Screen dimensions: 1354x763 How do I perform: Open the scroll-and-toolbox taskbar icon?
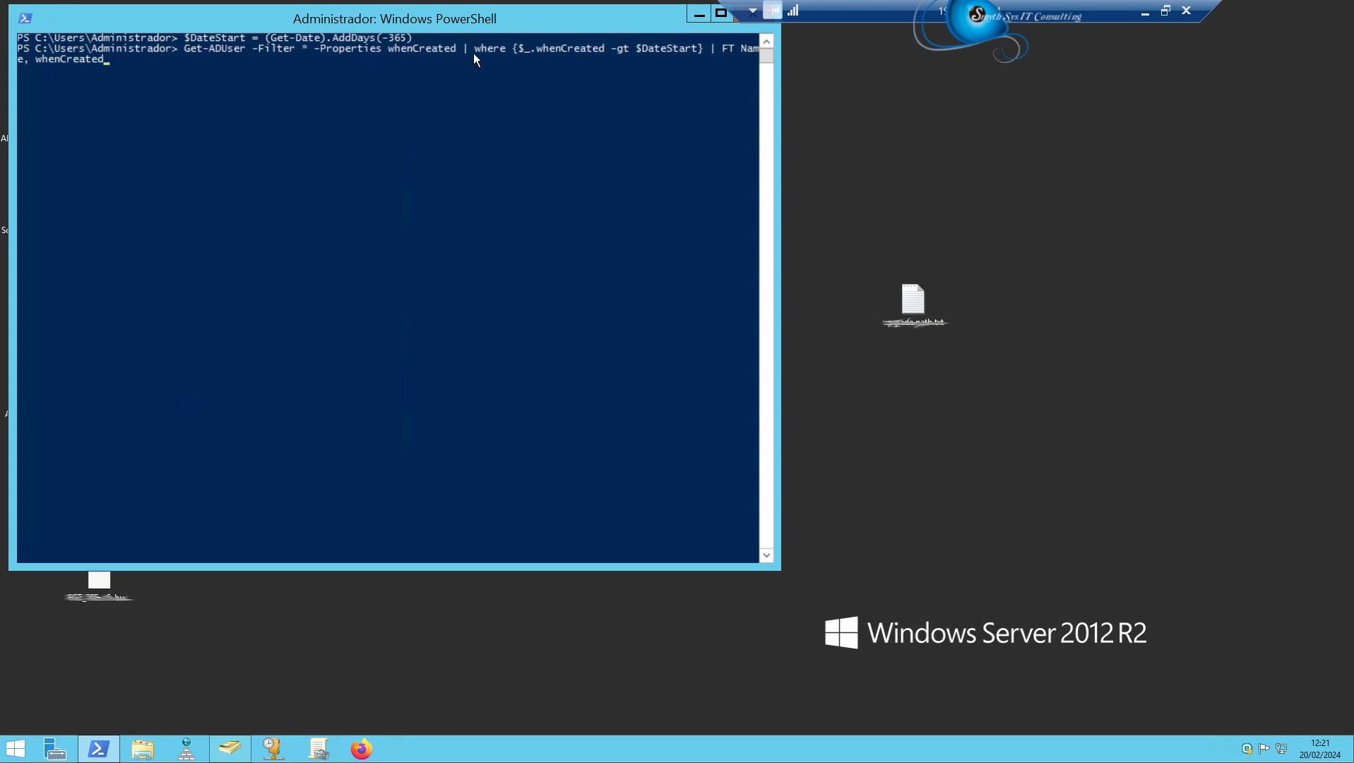(x=318, y=749)
